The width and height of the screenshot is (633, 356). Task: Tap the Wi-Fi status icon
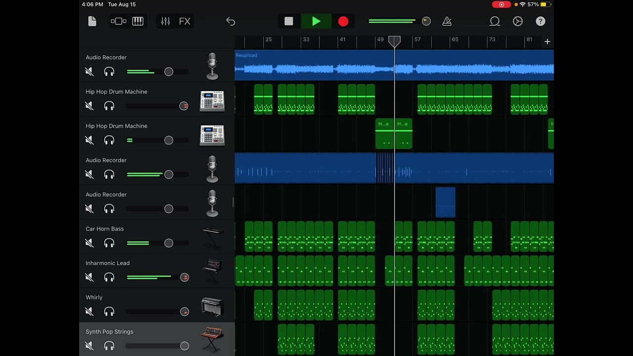pos(522,4)
